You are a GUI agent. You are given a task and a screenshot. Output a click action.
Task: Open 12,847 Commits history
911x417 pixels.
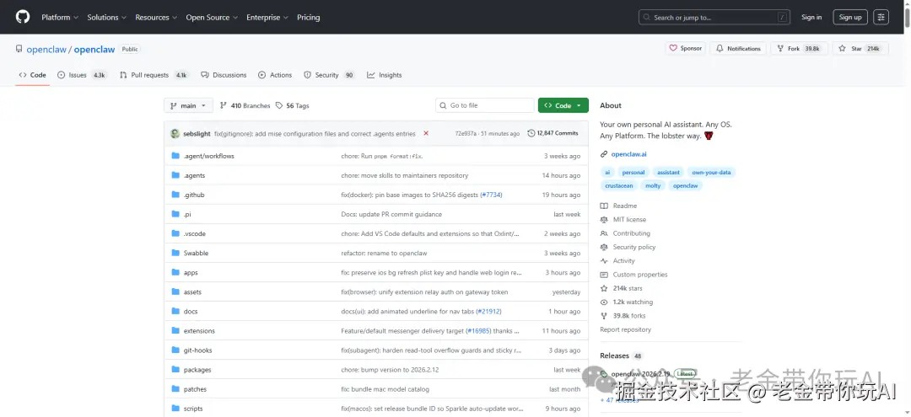tap(553, 133)
